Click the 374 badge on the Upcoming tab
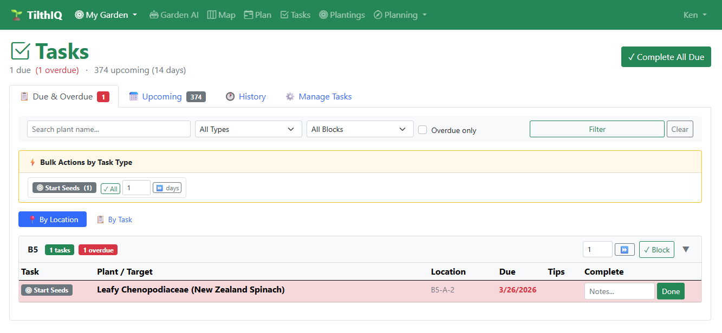 196,97
